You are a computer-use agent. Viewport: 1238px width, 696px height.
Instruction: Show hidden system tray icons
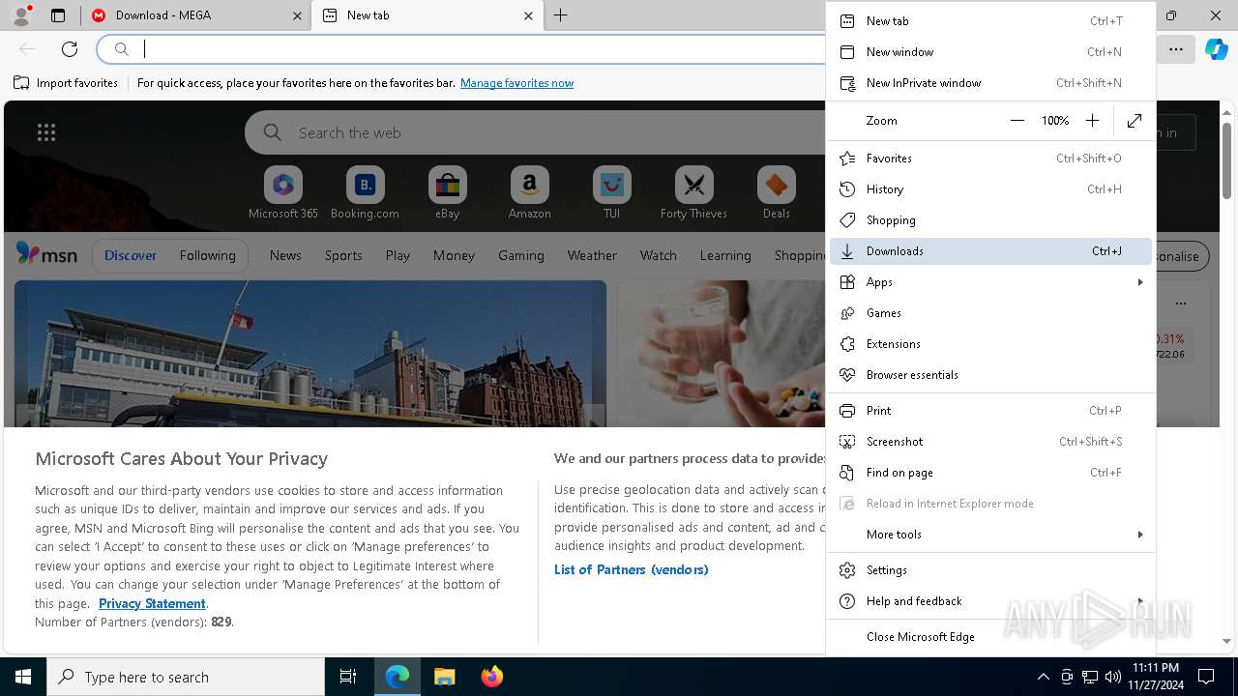tap(1043, 677)
